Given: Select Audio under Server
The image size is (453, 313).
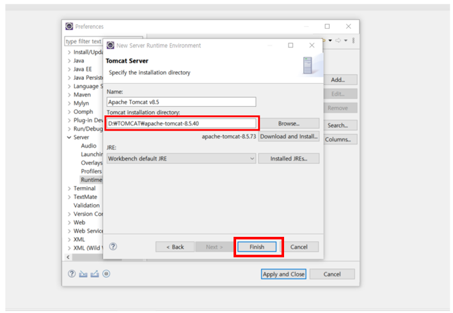Looking at the screenshot, I should 89,146.
